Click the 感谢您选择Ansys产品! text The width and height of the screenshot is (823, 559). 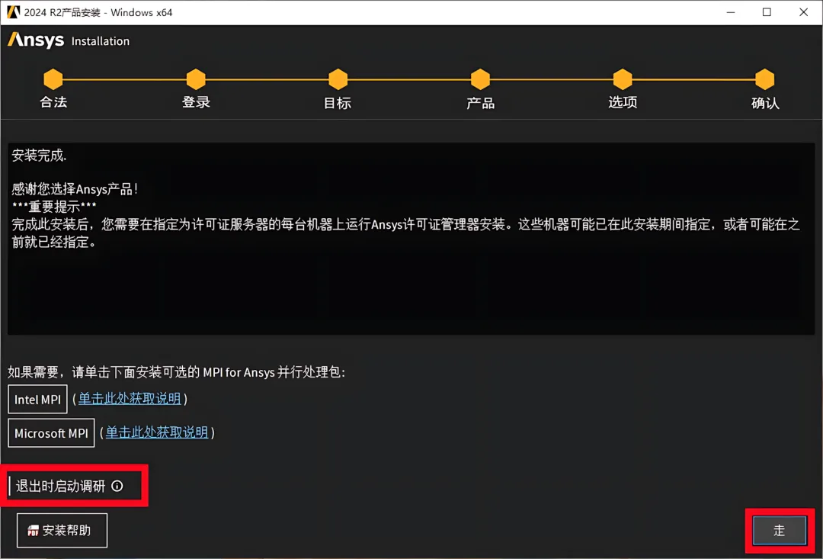[75, 189]
